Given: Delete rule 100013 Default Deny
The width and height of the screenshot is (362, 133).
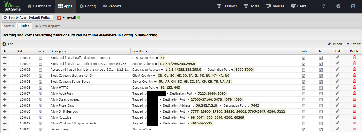Looking at the screenshot, I should click(354, 129).
